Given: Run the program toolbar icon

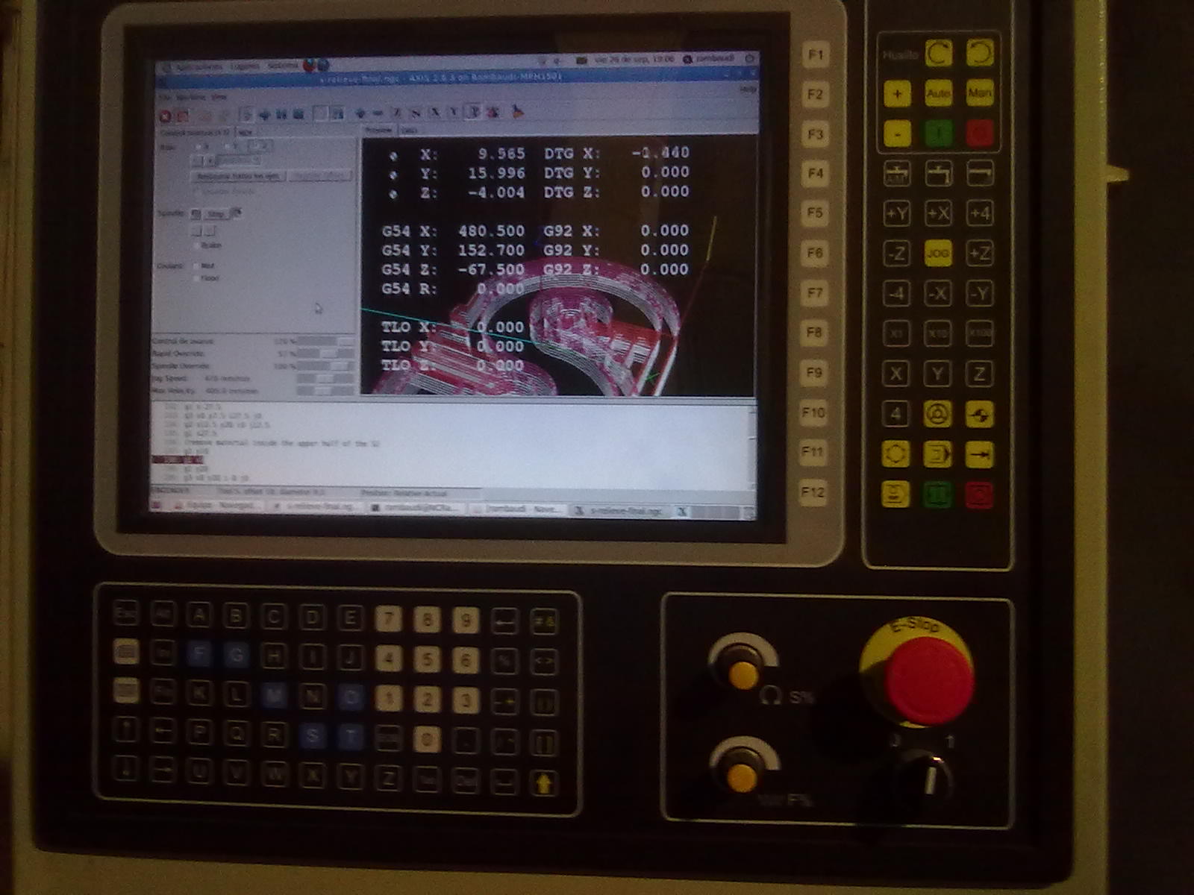Looking at the screenshot, I should pos(246,115).
